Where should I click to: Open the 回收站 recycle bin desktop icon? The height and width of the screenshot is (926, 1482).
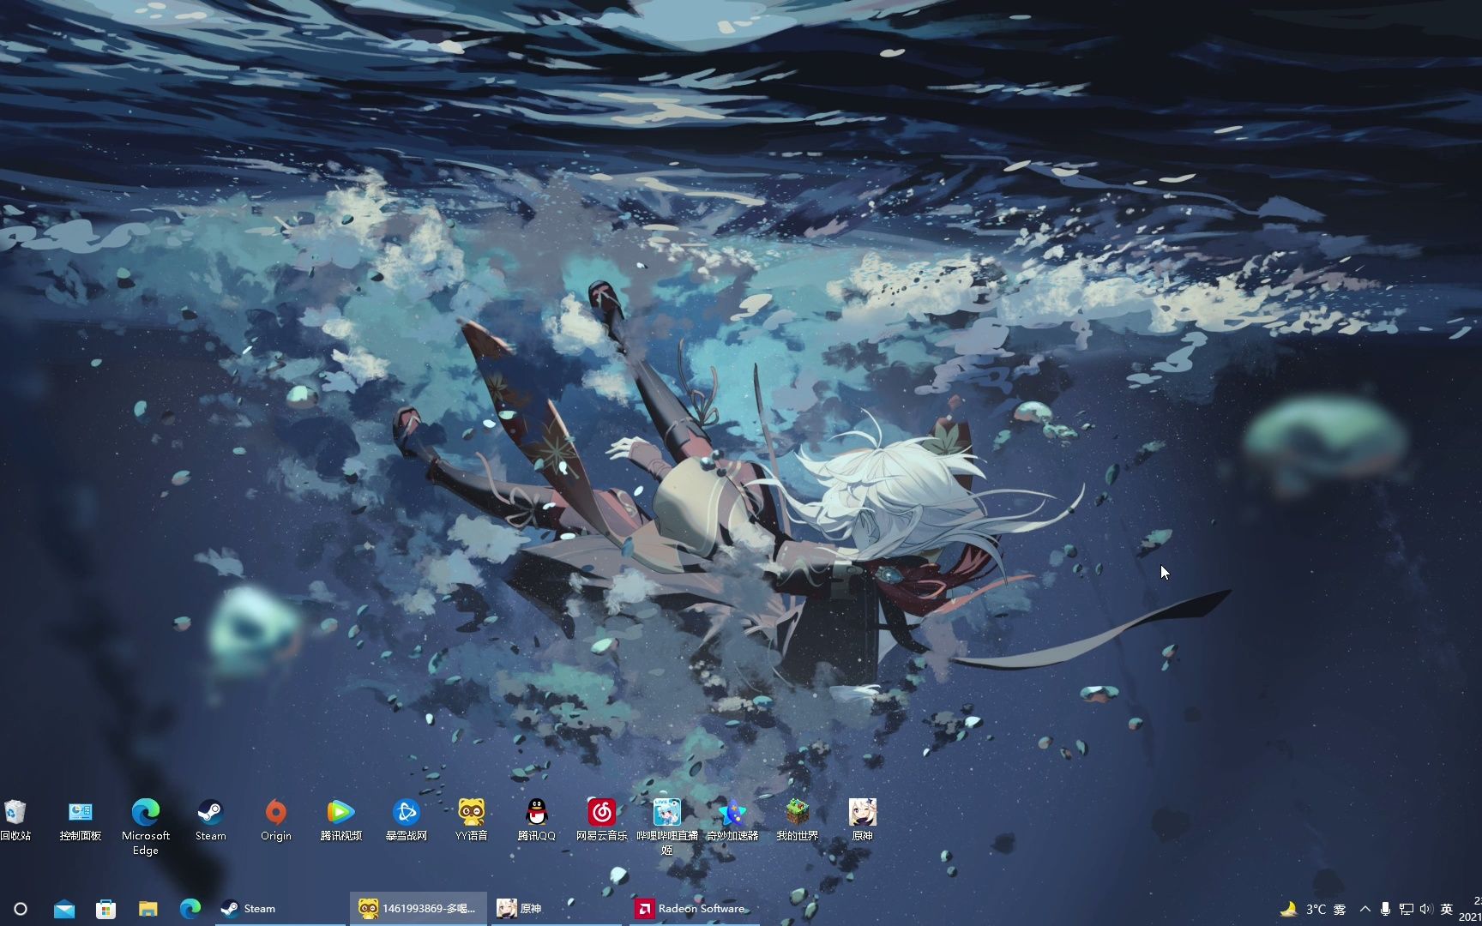coord(15,820)
